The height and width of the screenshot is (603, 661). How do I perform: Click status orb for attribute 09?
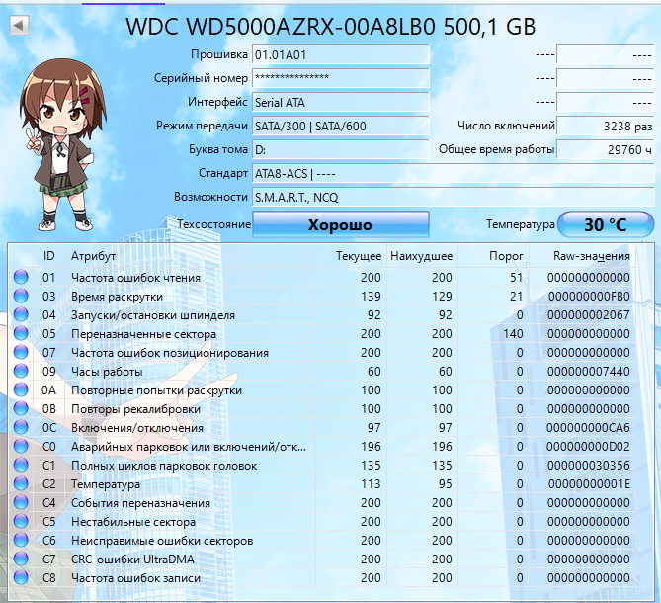pos(21,371)
